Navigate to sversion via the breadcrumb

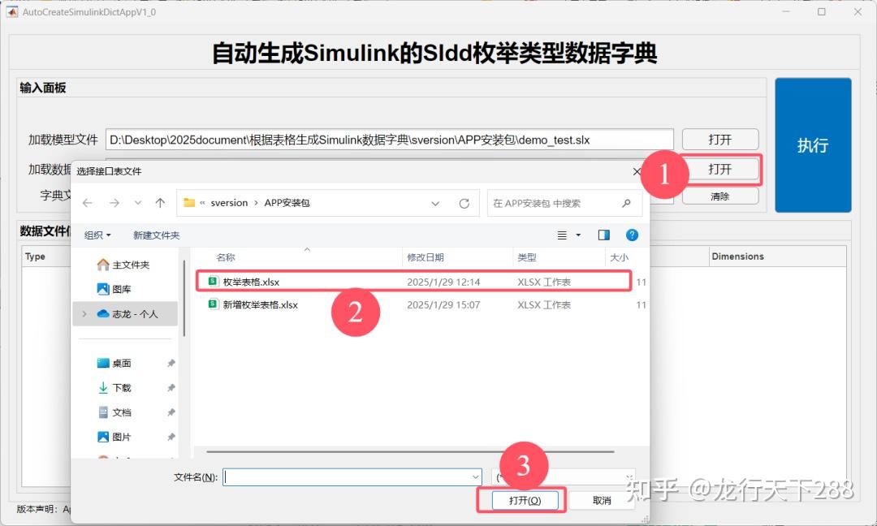227,202
